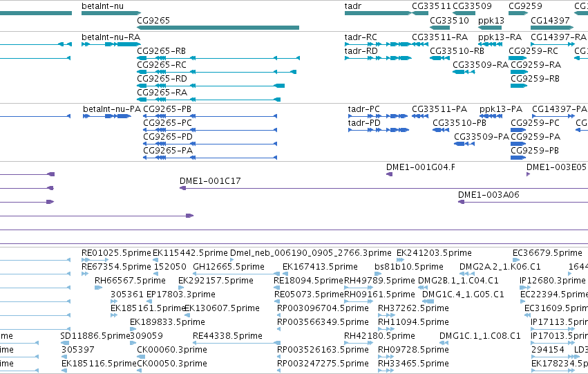Pick the ppk13 gene label
The width and height of the screenshot is (588, 374).
pyautogui.click(x=491, y=21)
